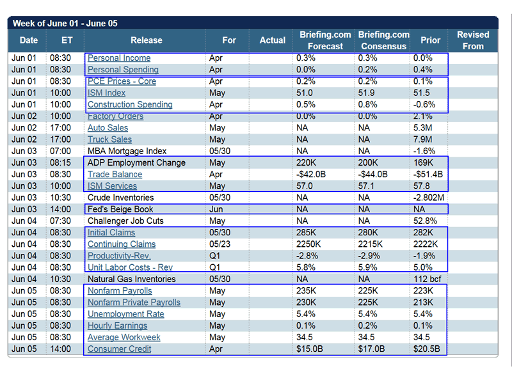Screen dimensions: 512x369
Task: Click the ISM Index release link
Action: click(106, 93)
